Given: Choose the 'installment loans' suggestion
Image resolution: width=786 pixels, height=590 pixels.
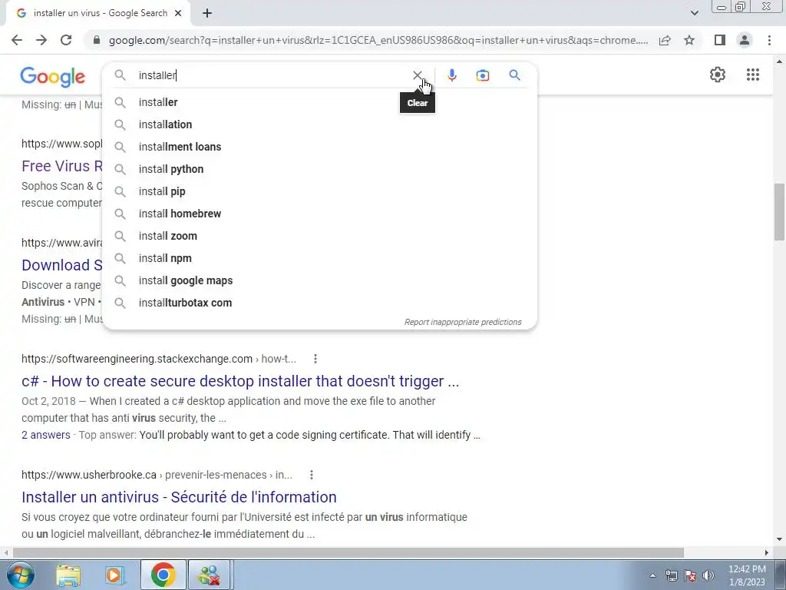Looking at the screenshot, I should [319, 147].
